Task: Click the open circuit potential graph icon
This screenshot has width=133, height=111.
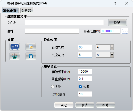Action: click(125, 31)
